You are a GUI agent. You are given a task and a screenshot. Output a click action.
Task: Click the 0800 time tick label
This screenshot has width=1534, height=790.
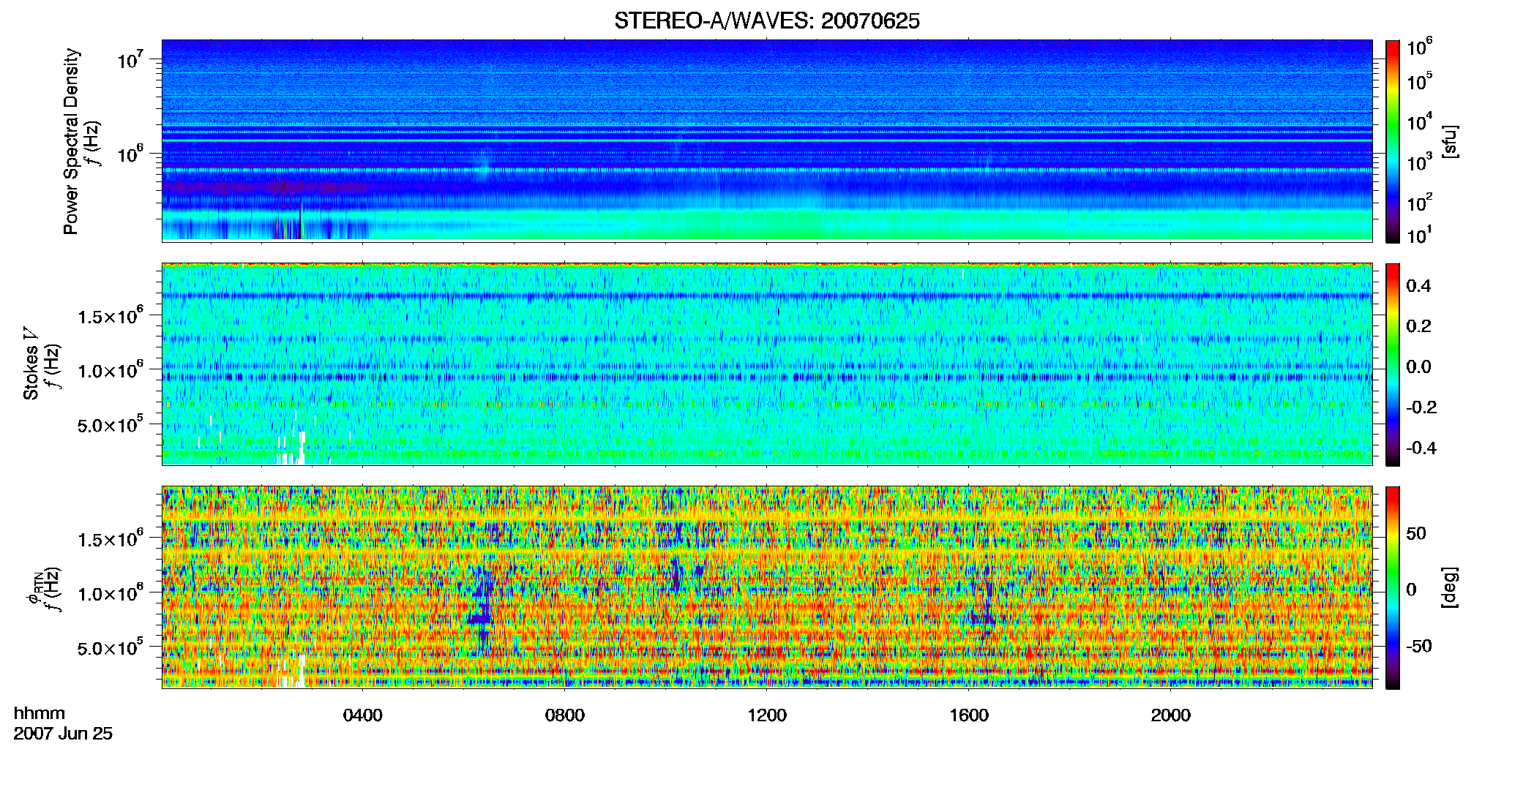565,715
